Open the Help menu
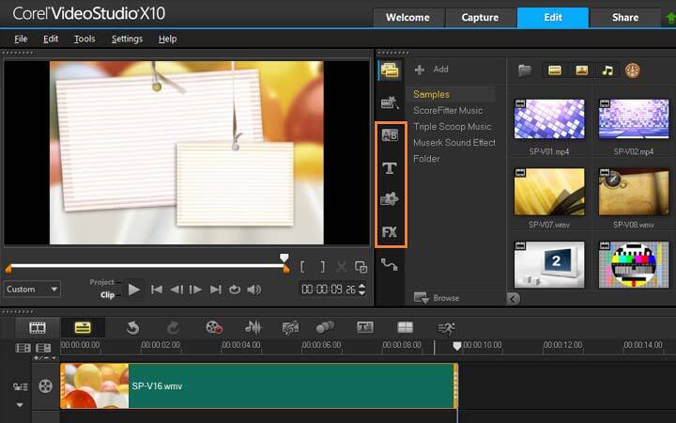 167,39
